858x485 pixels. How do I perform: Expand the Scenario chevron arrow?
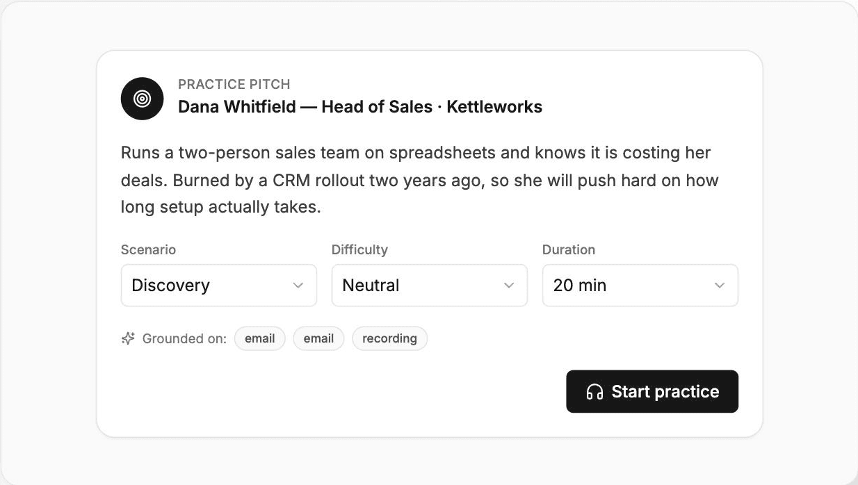298,285
